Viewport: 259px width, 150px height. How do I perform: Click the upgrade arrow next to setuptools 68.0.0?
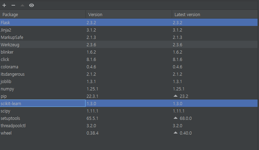pos(176,118)
